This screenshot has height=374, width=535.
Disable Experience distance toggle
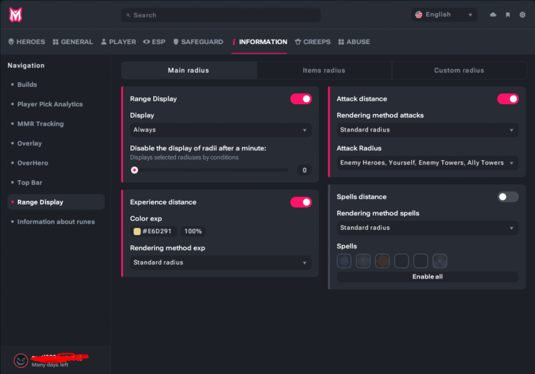point(301,202)
